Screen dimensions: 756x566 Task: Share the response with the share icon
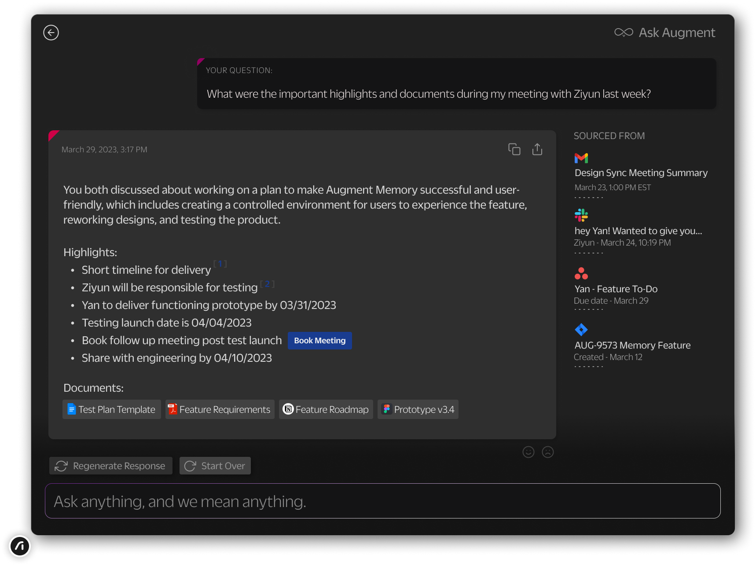pyautogui.click(x=537, y=149)
